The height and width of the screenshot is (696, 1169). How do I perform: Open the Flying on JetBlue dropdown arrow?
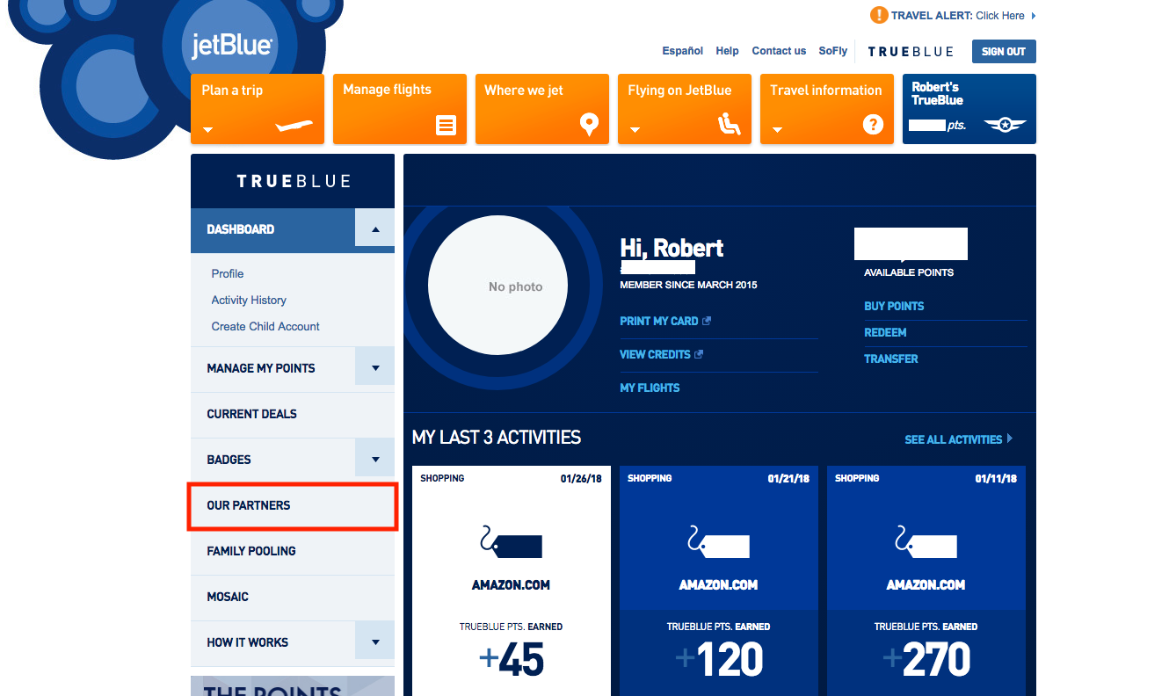tap(635, 130)
